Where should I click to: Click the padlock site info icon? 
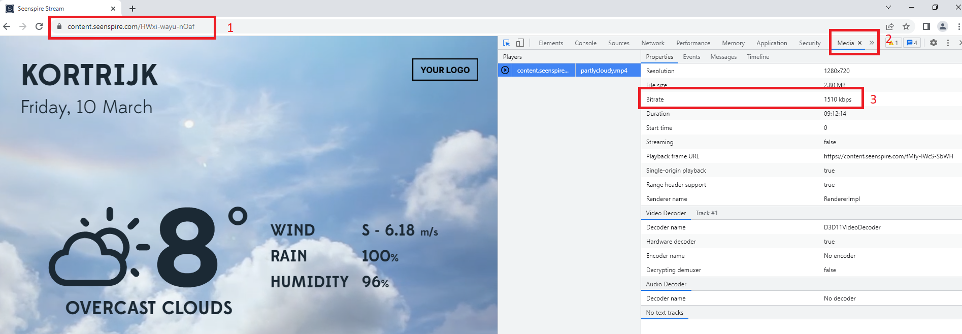(x=59, y=26)
